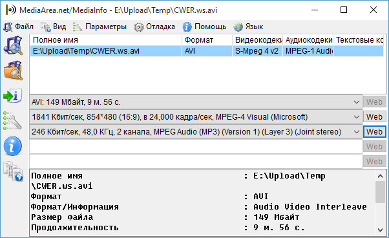Click the Аудиокодеки column header
The image size is (389, 238).
[308, 40]
